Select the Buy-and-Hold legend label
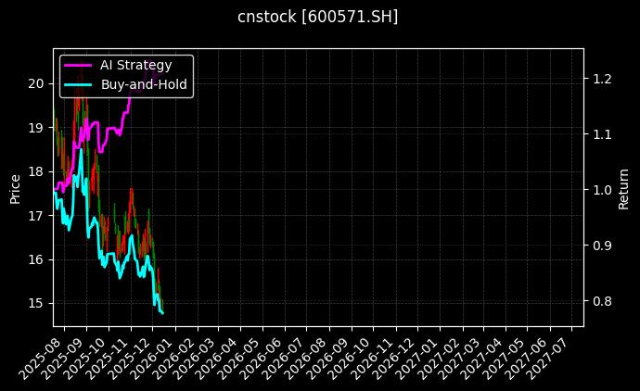 (x=144, y=83)
